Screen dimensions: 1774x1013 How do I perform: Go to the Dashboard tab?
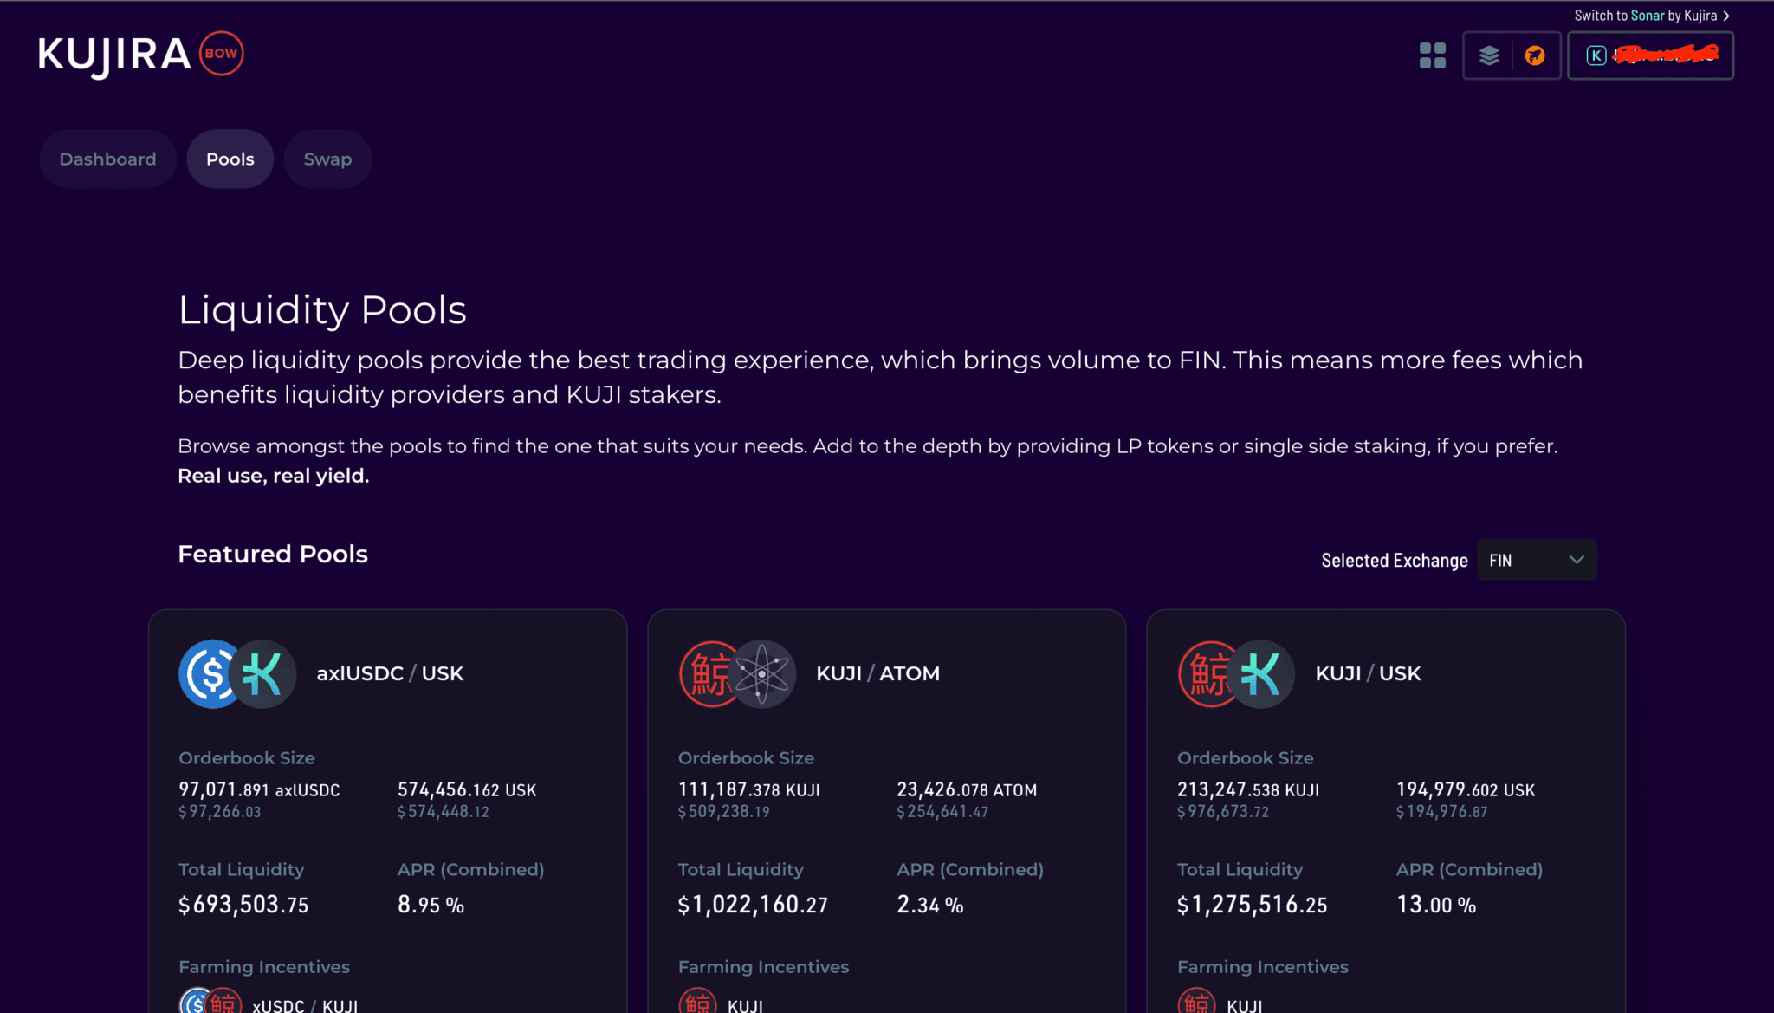pos(107,159)
